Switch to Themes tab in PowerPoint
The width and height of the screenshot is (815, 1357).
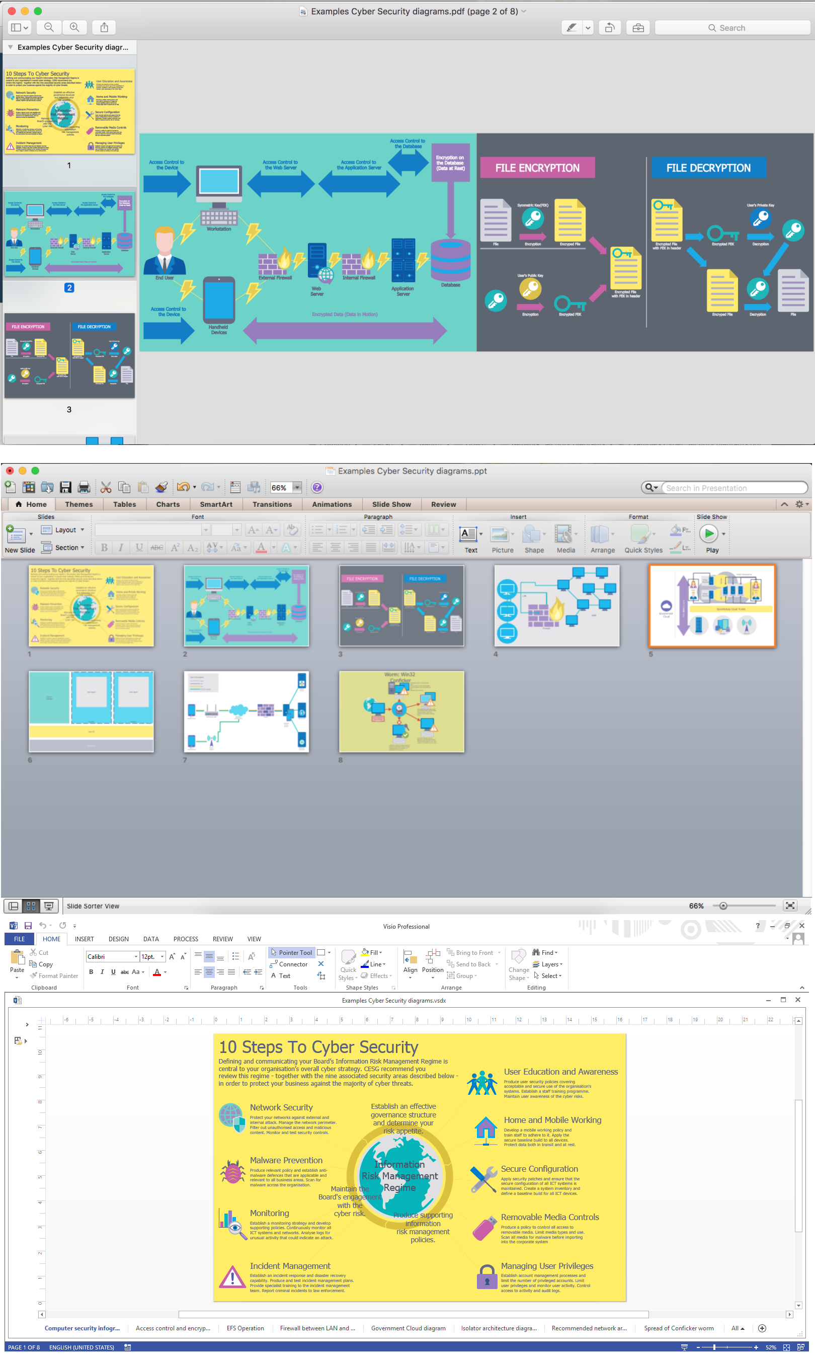click(79, 504)
